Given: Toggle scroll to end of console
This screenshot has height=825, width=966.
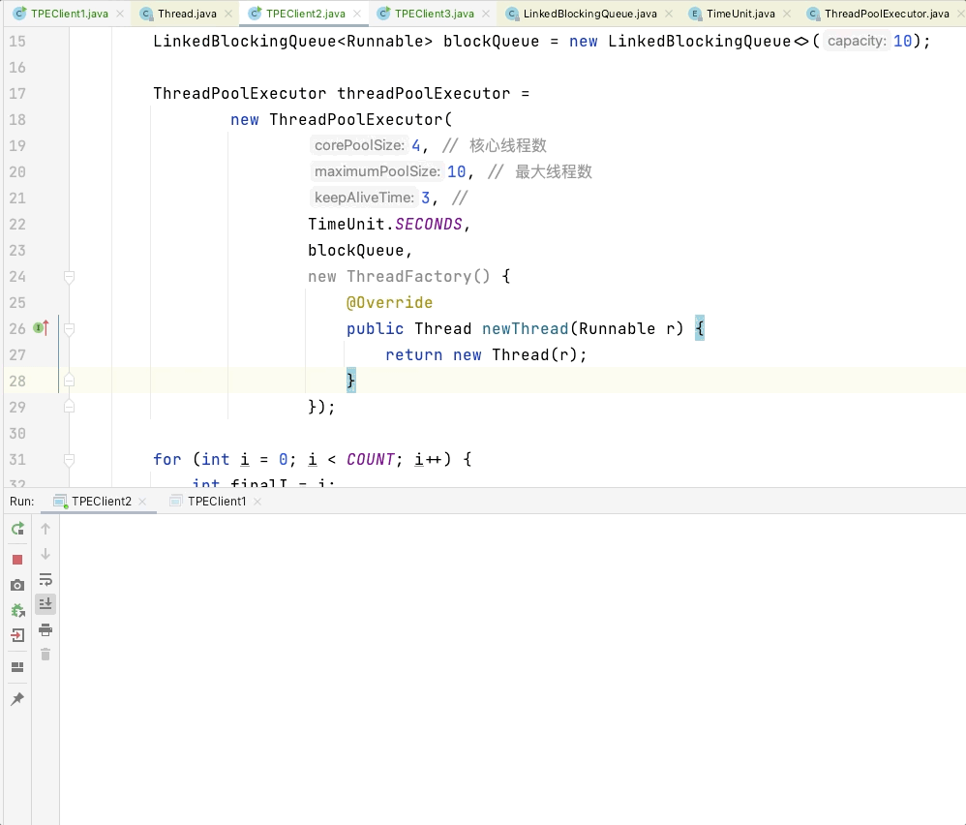Looking at the screenshot, I should [45, 604].
